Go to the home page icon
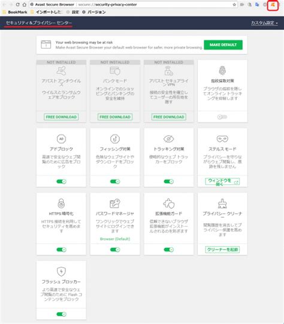The image size is (284, 324). (x=25, y=5)
